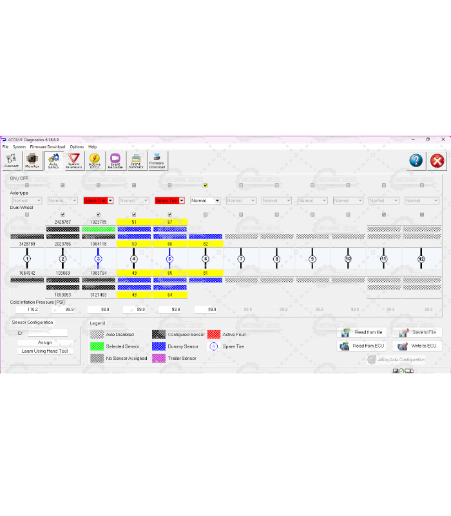Toggle the Dual Wheel checkbox for axle 4
Screen dimensions: 451x516
point(134,214)
